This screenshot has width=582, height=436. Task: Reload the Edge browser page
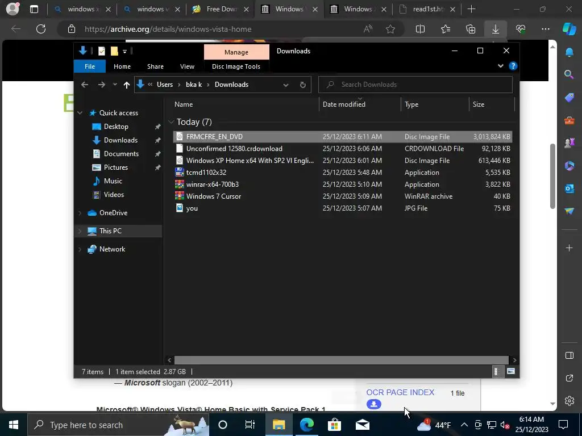(x=41, y=29)
